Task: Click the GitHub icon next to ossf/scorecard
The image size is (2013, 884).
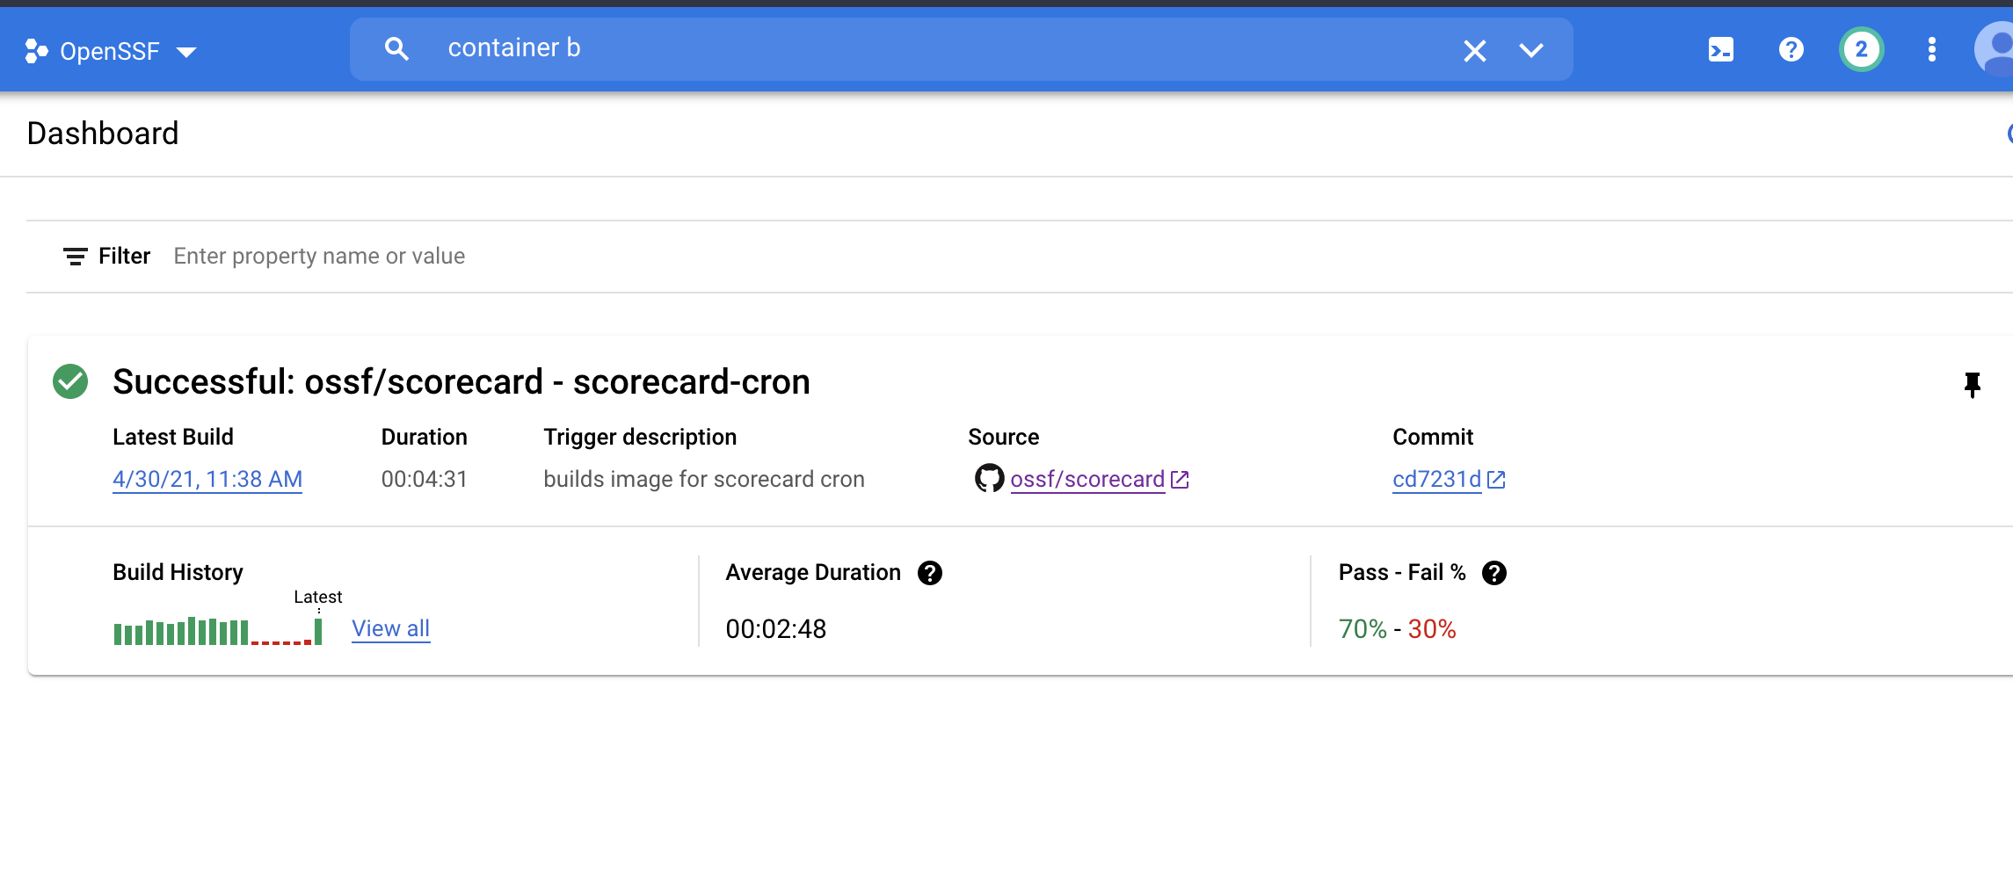Action: pyautogui.click(x=989, y=479)
